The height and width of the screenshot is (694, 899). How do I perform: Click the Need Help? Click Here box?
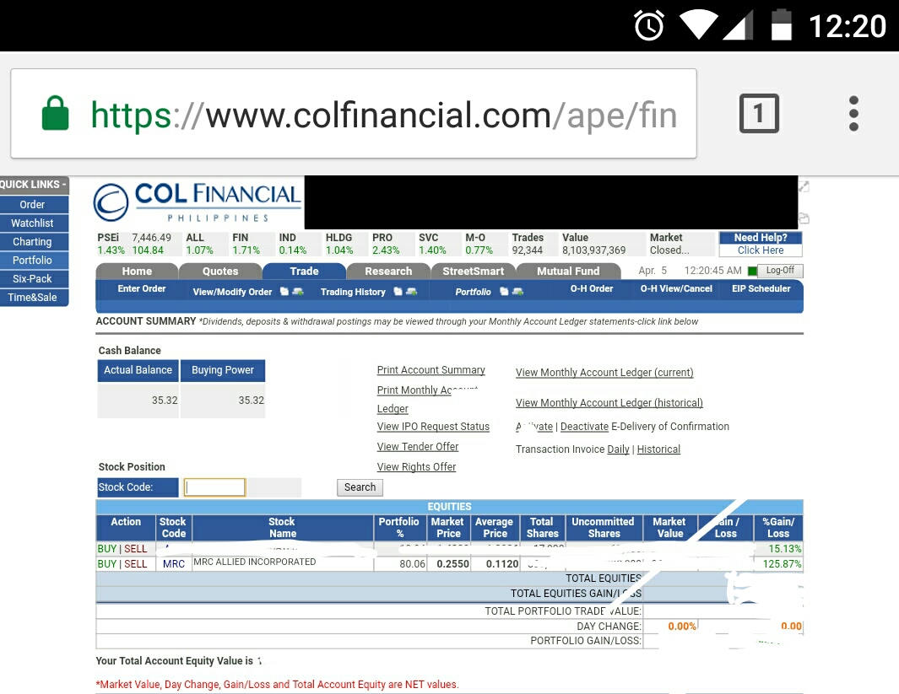pos(761,244)
